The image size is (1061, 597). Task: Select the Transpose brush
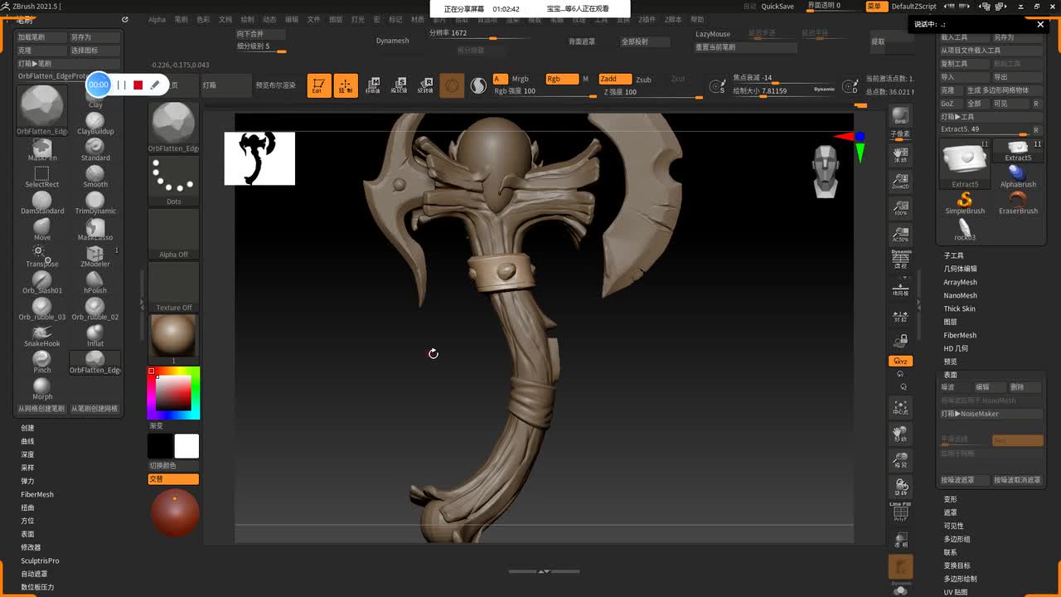point(42,257)
